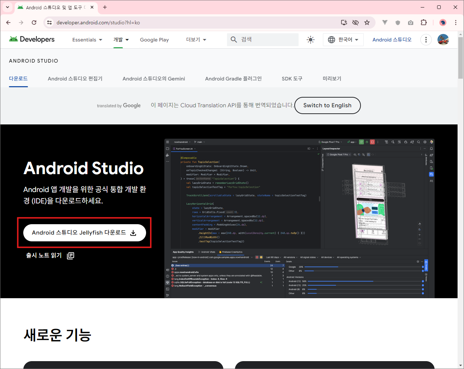Open developer account avatar on site
Screen dimensions: 464x369
(443, 40)
